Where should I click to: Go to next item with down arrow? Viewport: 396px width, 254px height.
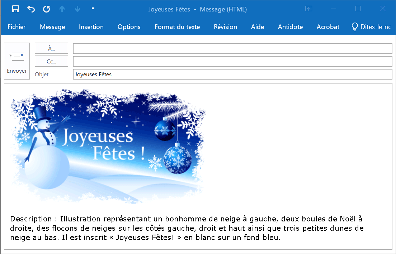(77, 9)
